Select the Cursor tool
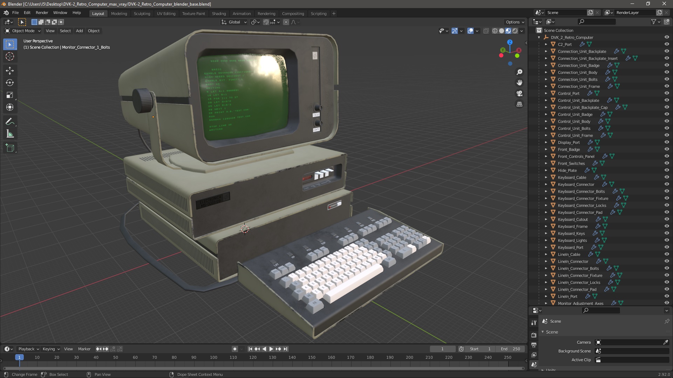Screen dimensions: 673x378 coord(10,56)
